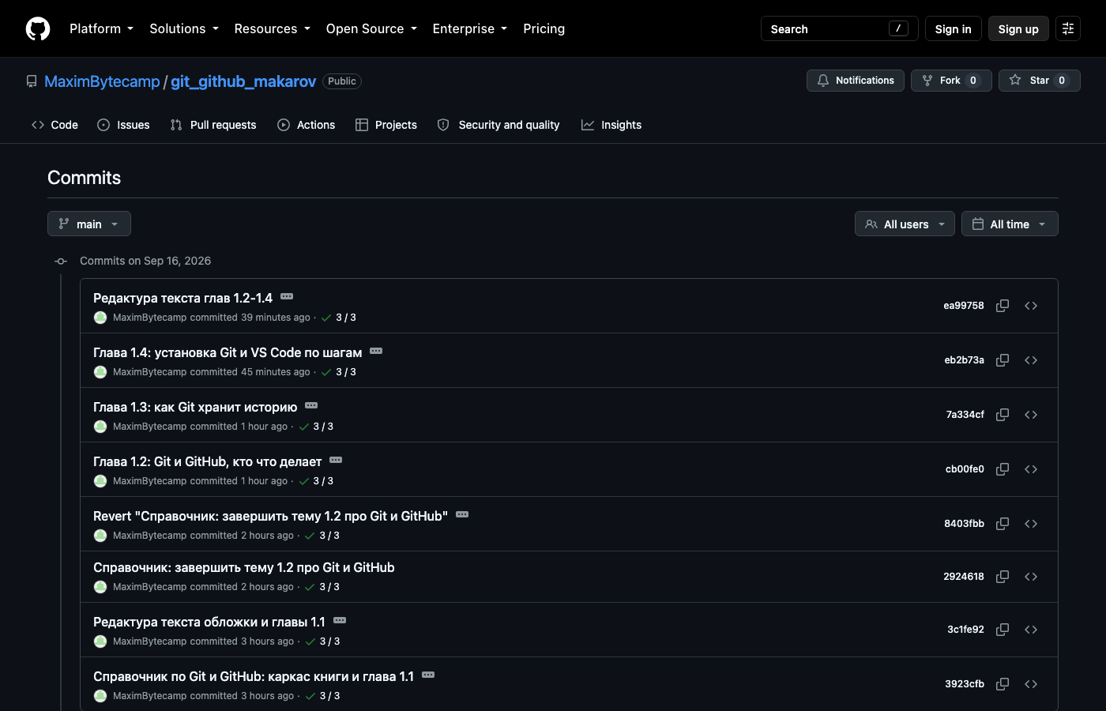Viewport: 1106px width, 711px height.
Task: Click the Sign in button
Action: point(954,28)
